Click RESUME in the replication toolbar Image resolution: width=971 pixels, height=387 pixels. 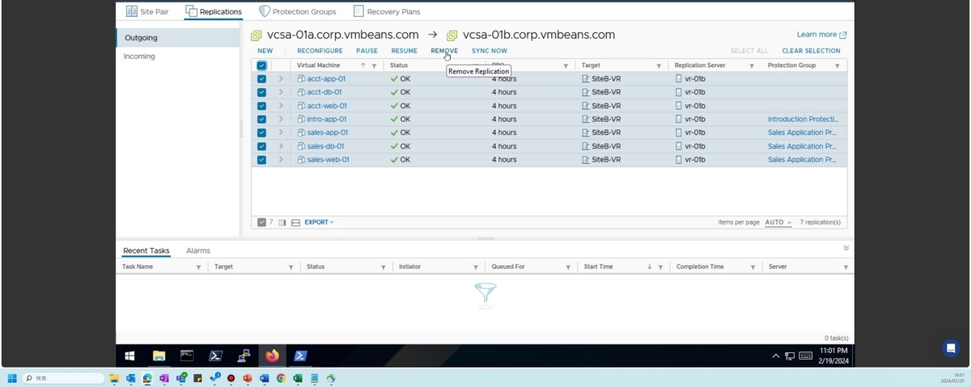point(405,51)
